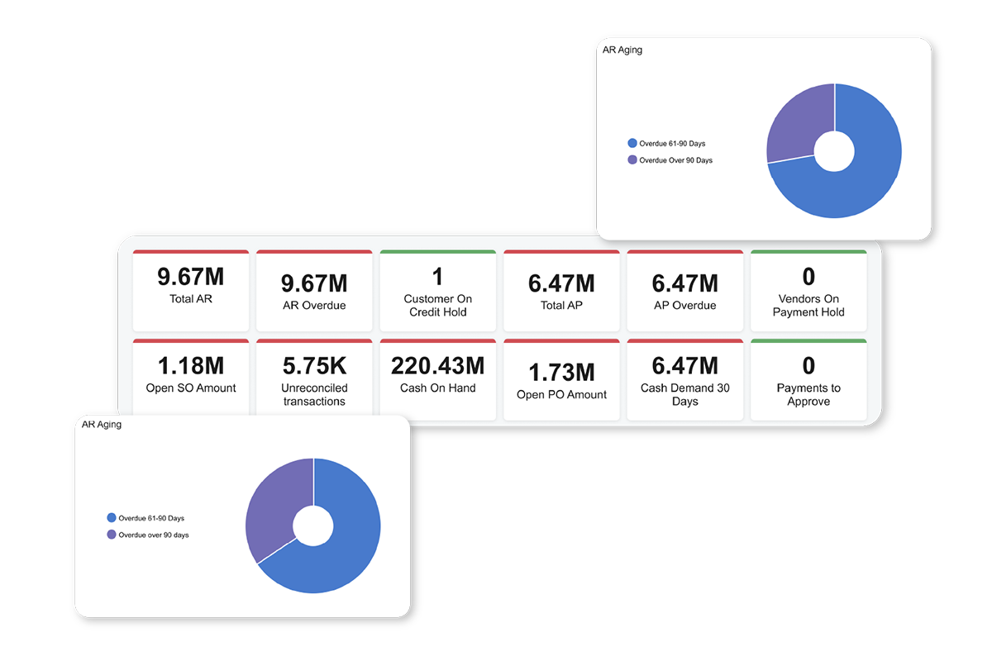Screen dimensions: 992x661
Task: Open the AP Overdue KPI tile
Action: click(x=685, y=290)
